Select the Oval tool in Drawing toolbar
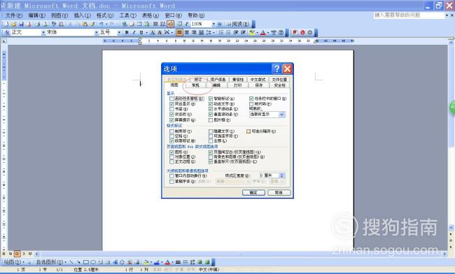 pos(93,262)
